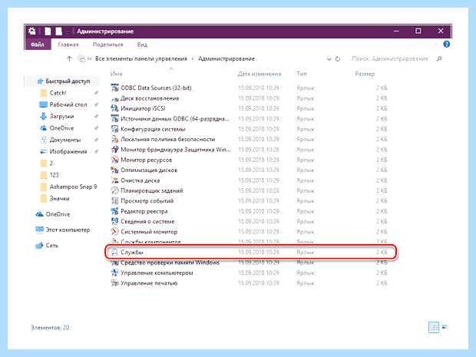This screenshot has height=357, width=476.
Task: Click the search magnifier icon
Action: (x=439, y=59)
